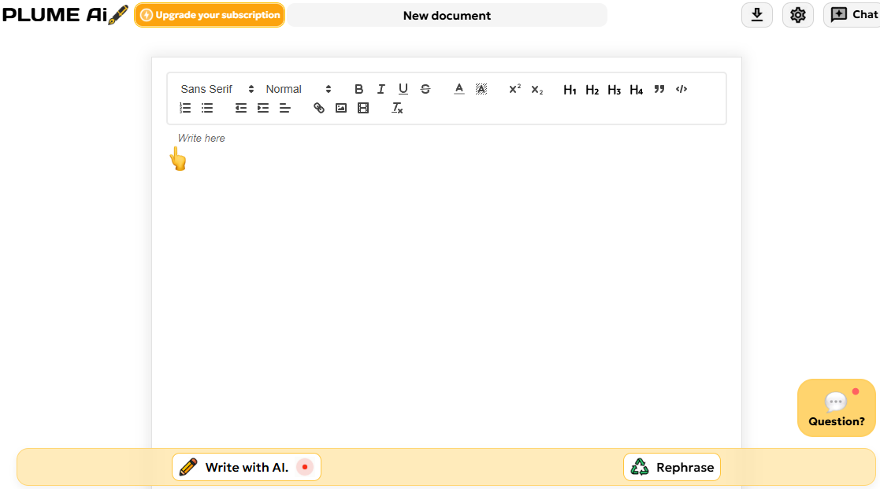Click the insert image icon

pyautogui.click(x=341, y=108)
